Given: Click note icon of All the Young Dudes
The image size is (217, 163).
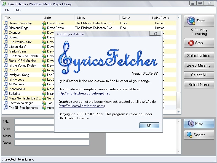Looking at the screenshot, I should tap(6, 65).
